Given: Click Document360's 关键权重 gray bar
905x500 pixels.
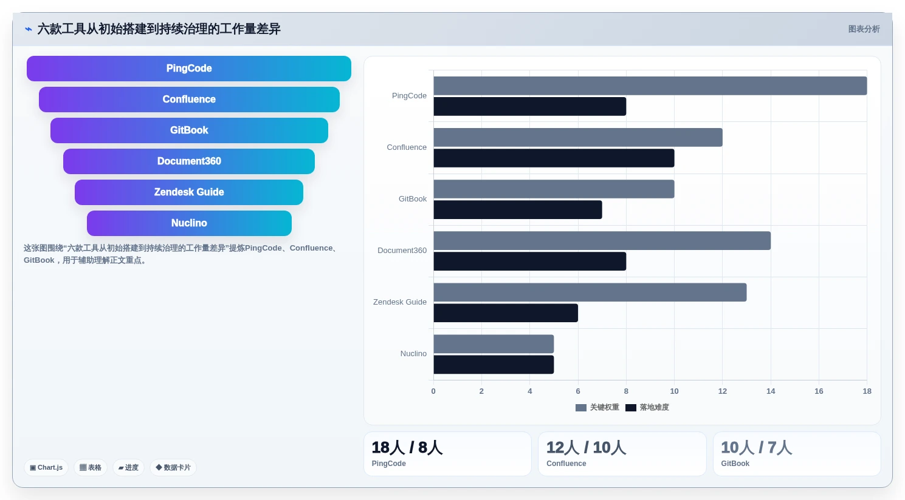Looking at the screenshot, I should click(x=602, y=240).
